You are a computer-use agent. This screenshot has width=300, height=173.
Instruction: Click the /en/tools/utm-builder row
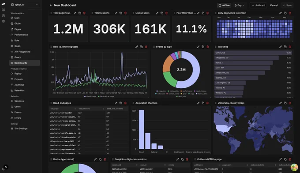89,113
